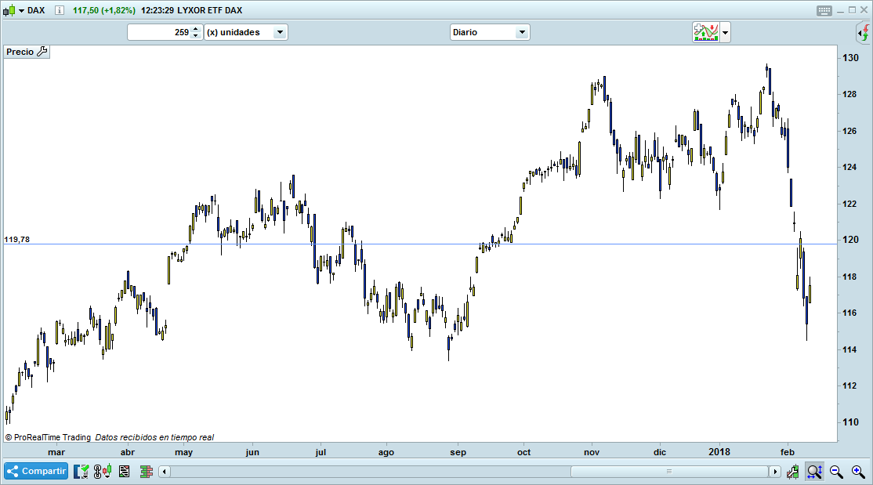Click the zoom out magnifier icon

tap(835, 471)
